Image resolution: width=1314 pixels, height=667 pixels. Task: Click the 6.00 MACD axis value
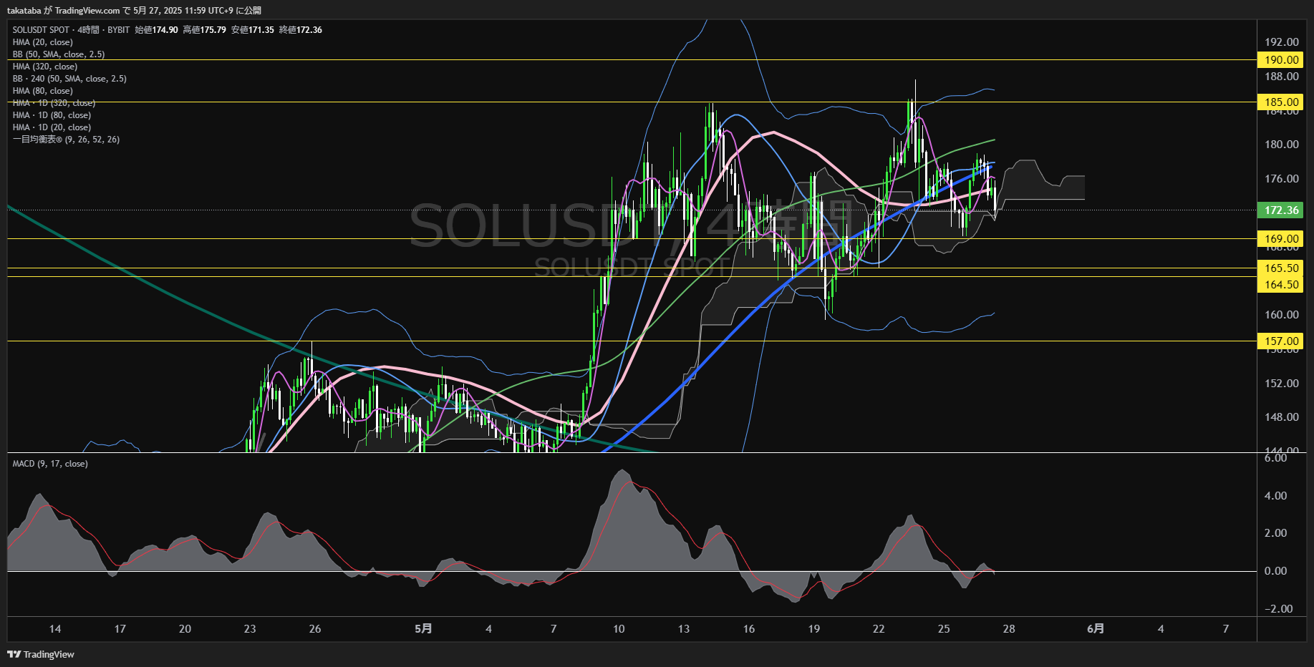1275,458
